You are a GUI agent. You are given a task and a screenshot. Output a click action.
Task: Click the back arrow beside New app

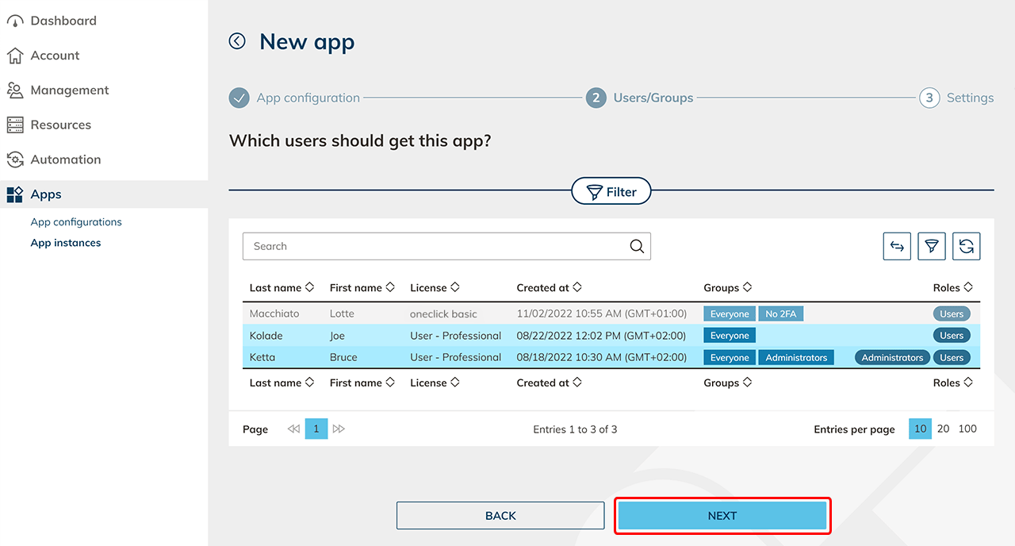[x=237, y=41]
